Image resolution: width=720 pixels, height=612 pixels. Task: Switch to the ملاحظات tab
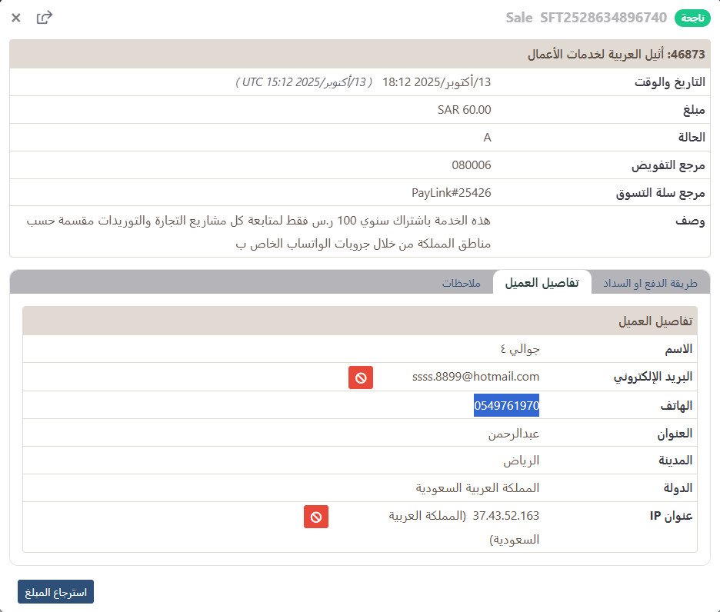(461, 283)
